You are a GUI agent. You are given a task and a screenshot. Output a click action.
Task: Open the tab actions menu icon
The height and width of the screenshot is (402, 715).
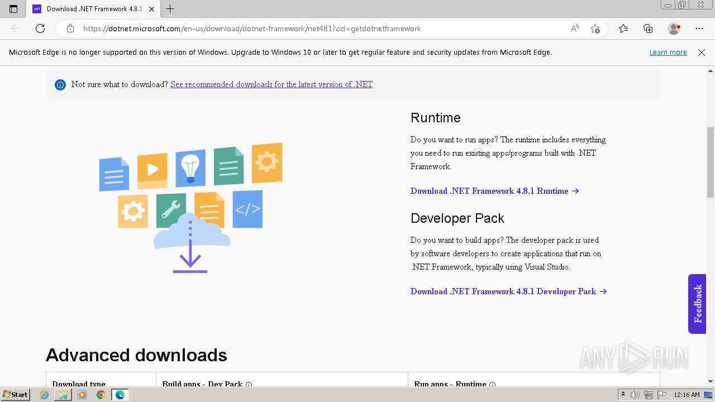13,9
